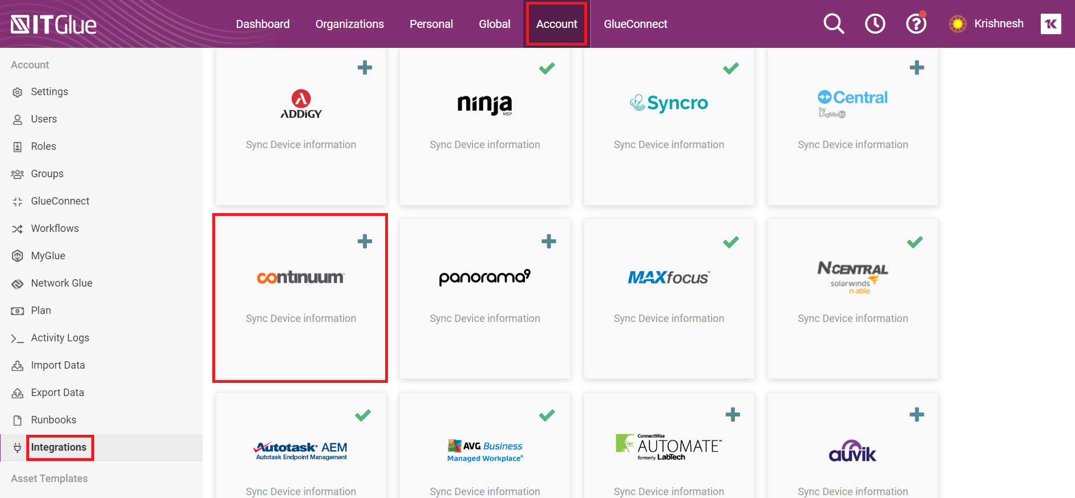Click the Ninja MSP logo
Screen dimensions: 1075x498
point(485,104)
